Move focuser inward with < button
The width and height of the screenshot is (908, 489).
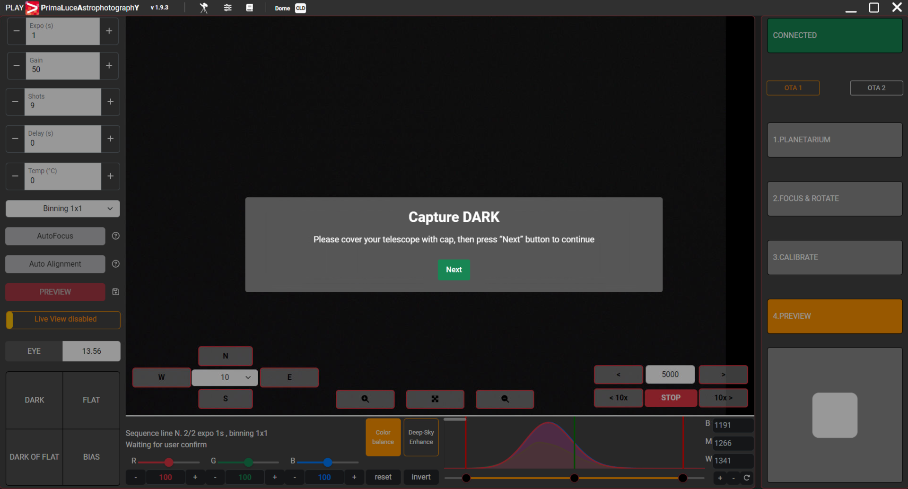[619, 375]
